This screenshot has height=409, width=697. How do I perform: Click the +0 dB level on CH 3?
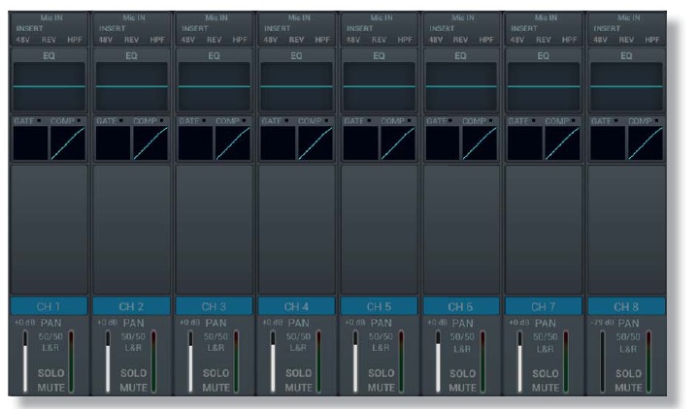pos(190,322)
